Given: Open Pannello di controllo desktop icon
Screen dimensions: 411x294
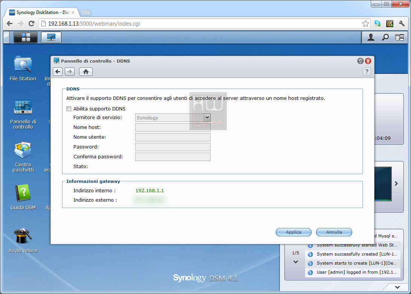Looking at the screenshot, I should [x=23, y=114].
